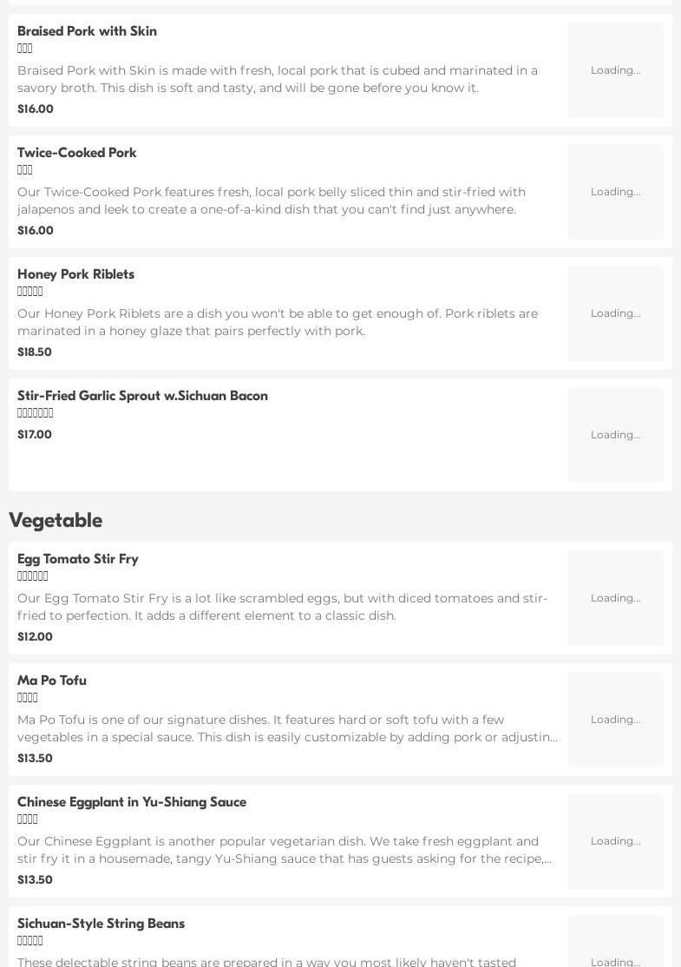Click the Chinese Eggplant loading thumbnail

[615, 841]
